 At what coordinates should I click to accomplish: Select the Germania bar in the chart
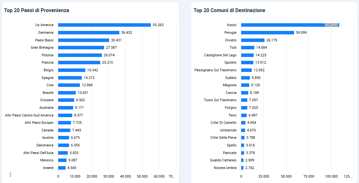(x=88, y=32)
